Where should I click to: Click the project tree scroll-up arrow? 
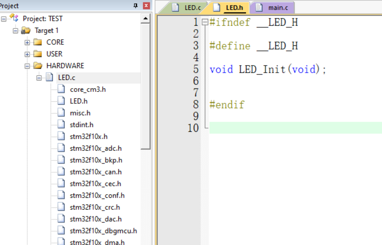click(x=146, y=18)
